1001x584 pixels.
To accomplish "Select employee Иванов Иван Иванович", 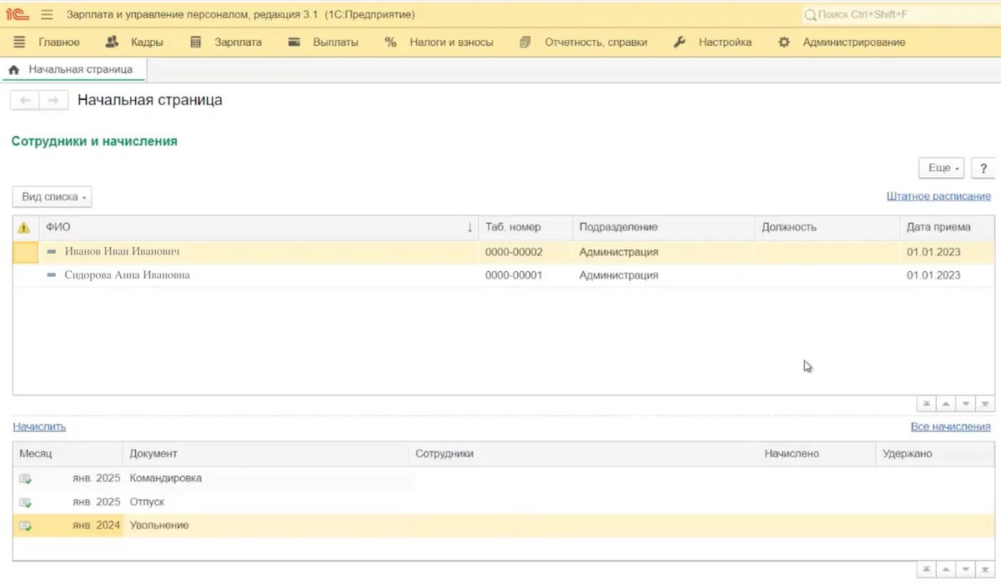I will click(122, 251).
